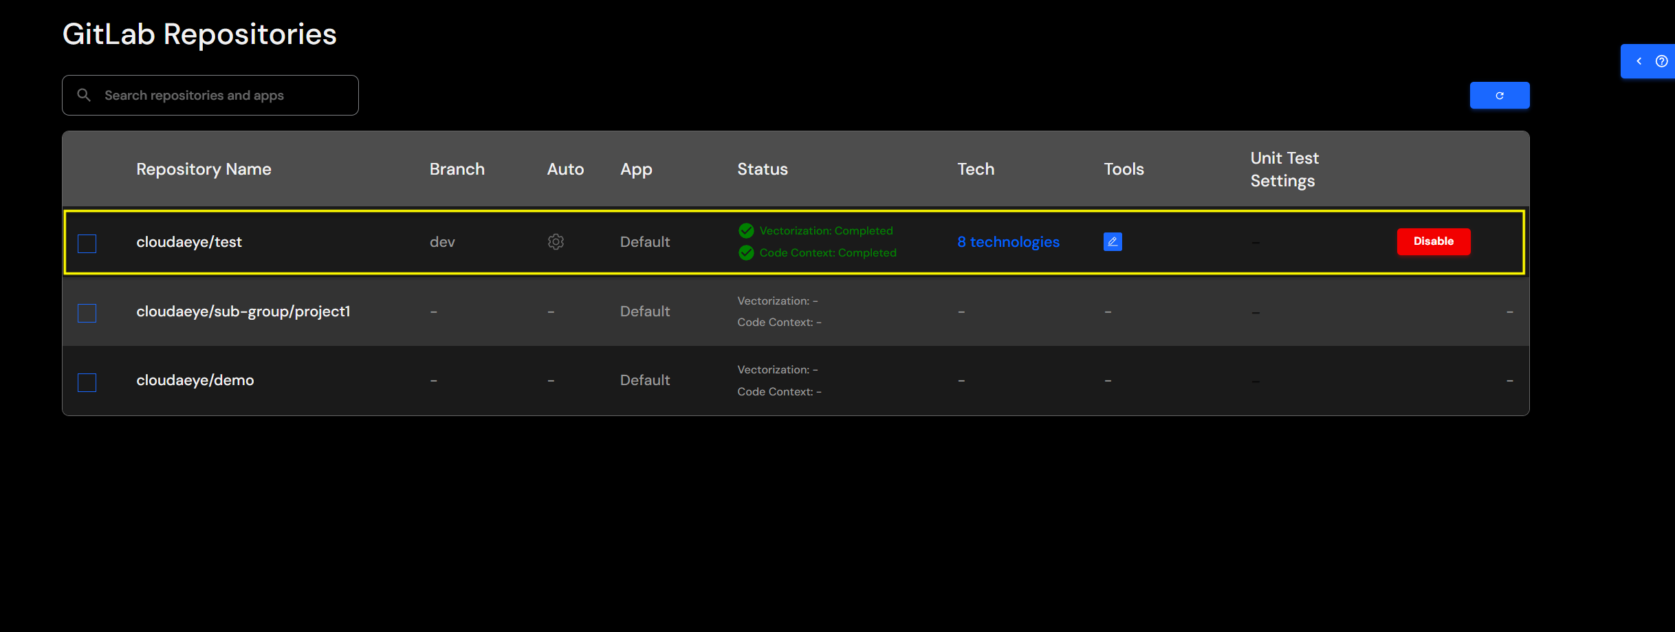Screen dimensions: 1675x632
Task: Select the dev branch label for cloudaeye/test
Action: (442, 241)
